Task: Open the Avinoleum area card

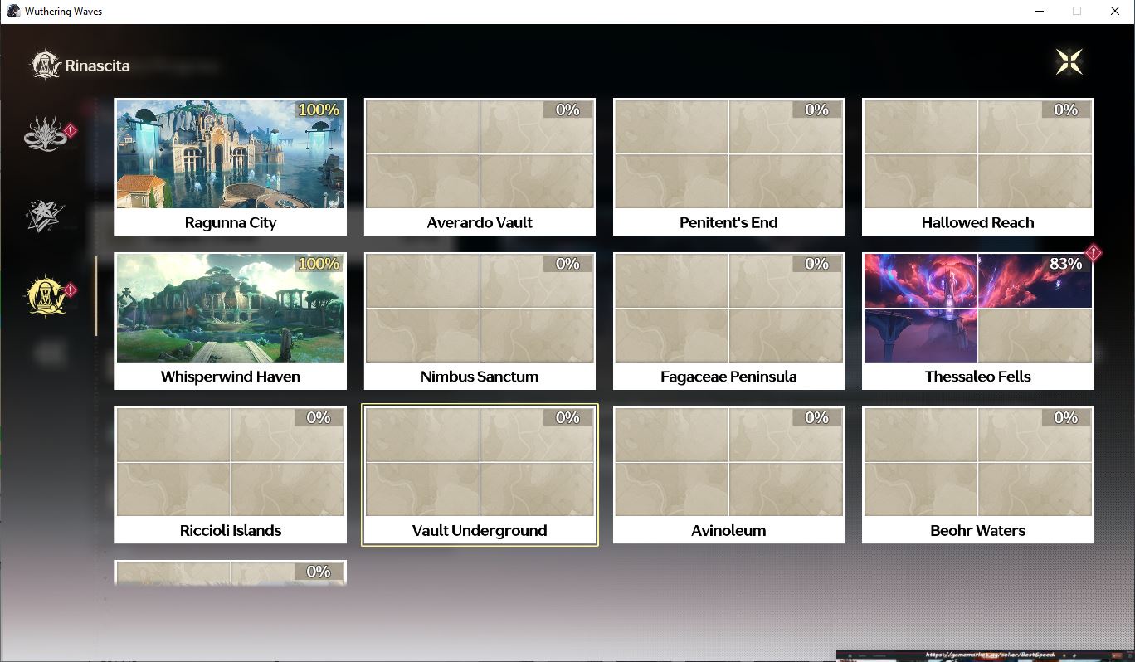Action: point(728,475)
